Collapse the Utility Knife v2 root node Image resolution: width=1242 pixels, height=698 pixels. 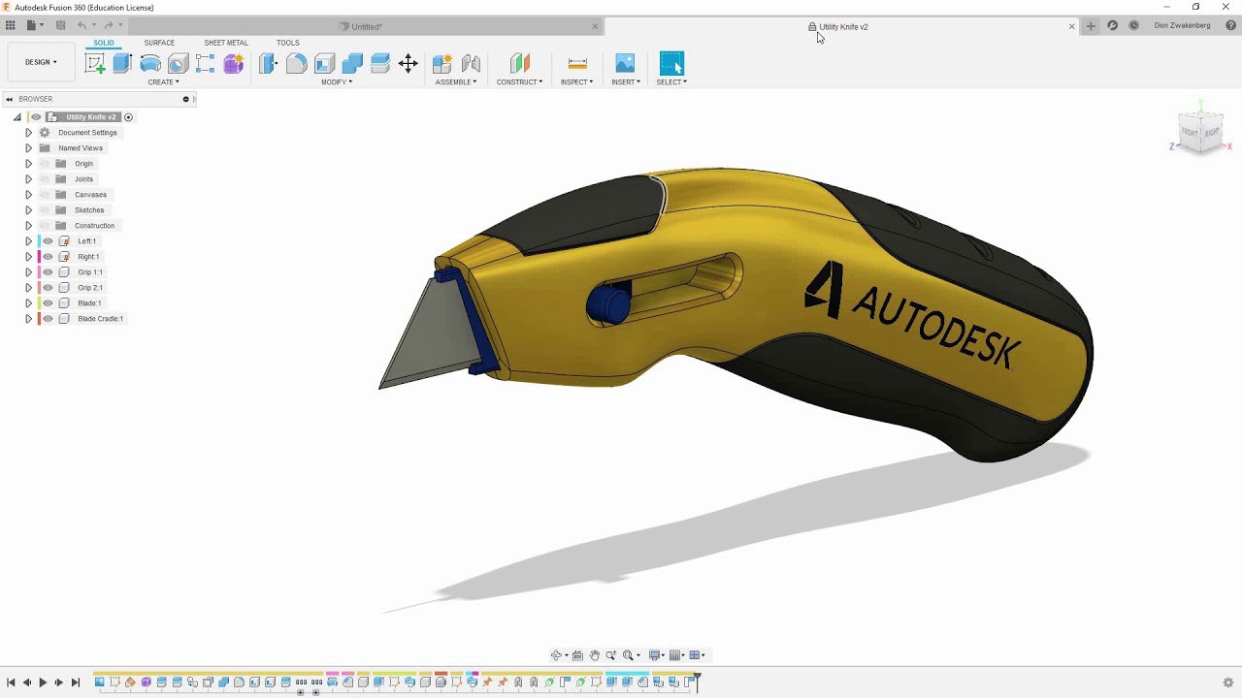pos(16,117)
